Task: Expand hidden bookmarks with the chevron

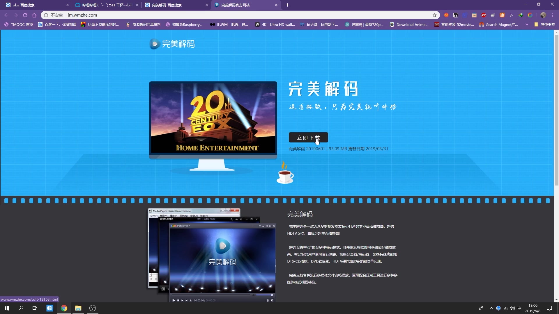Action: tap(526, 25)
